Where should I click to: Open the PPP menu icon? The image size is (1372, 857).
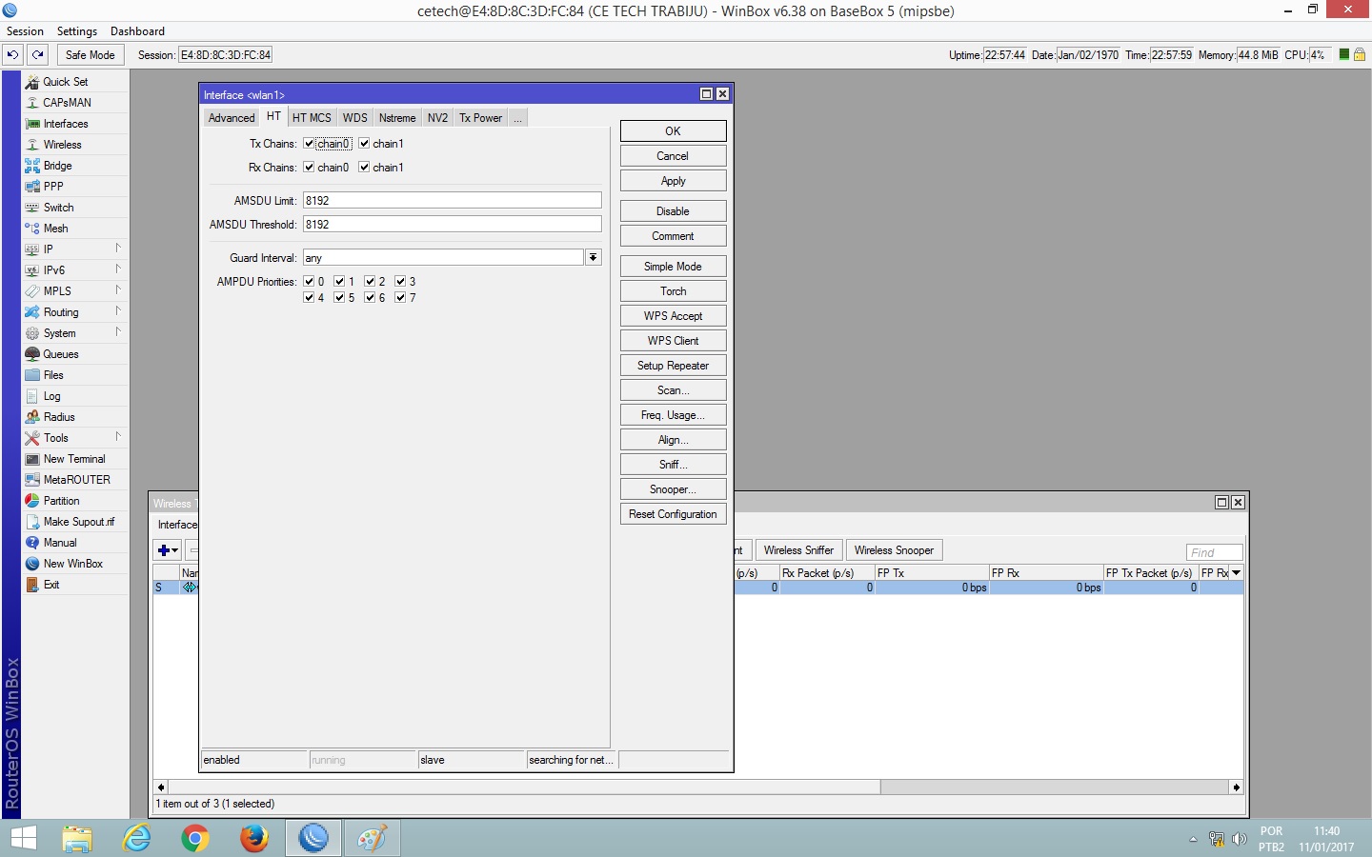point(32,187)
